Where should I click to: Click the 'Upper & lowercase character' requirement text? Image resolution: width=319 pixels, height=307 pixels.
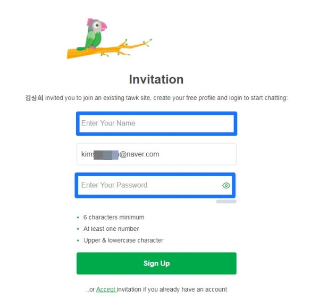(x=123, y=240)
